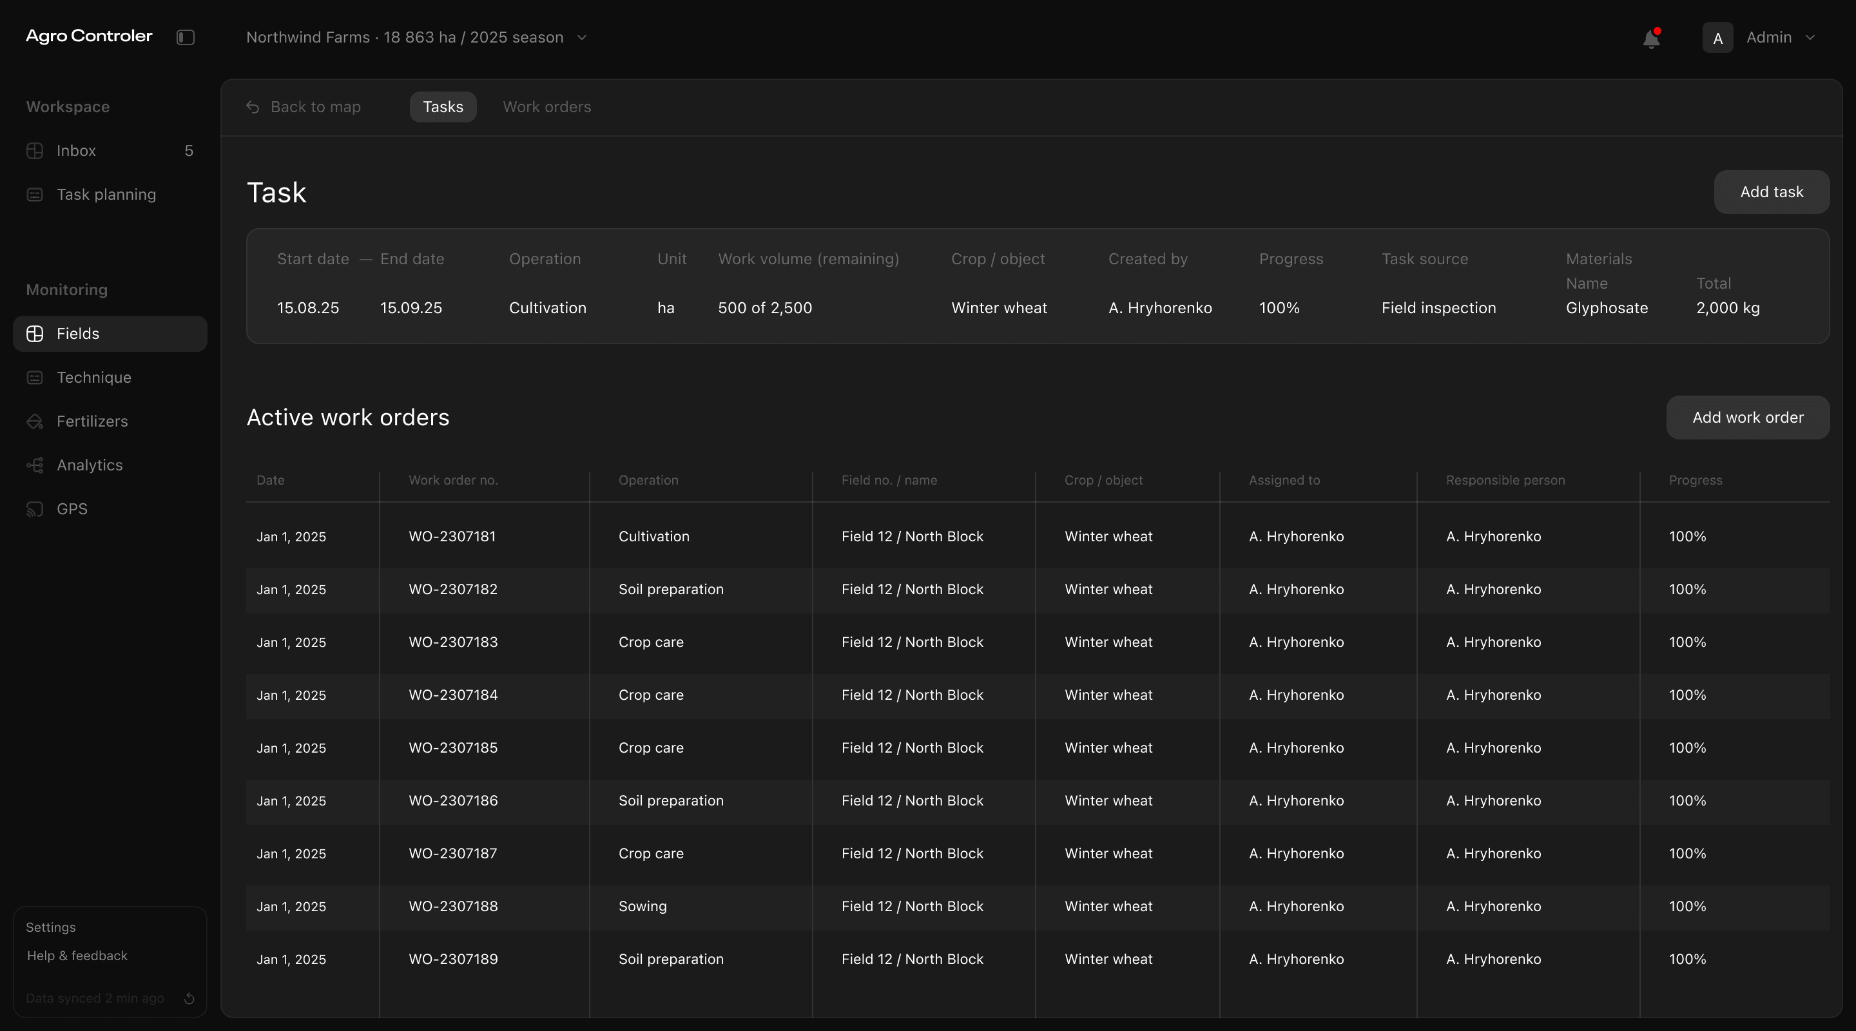
Task: Click Soil preparation in WO-2307189 row
Action: point(671,959)
